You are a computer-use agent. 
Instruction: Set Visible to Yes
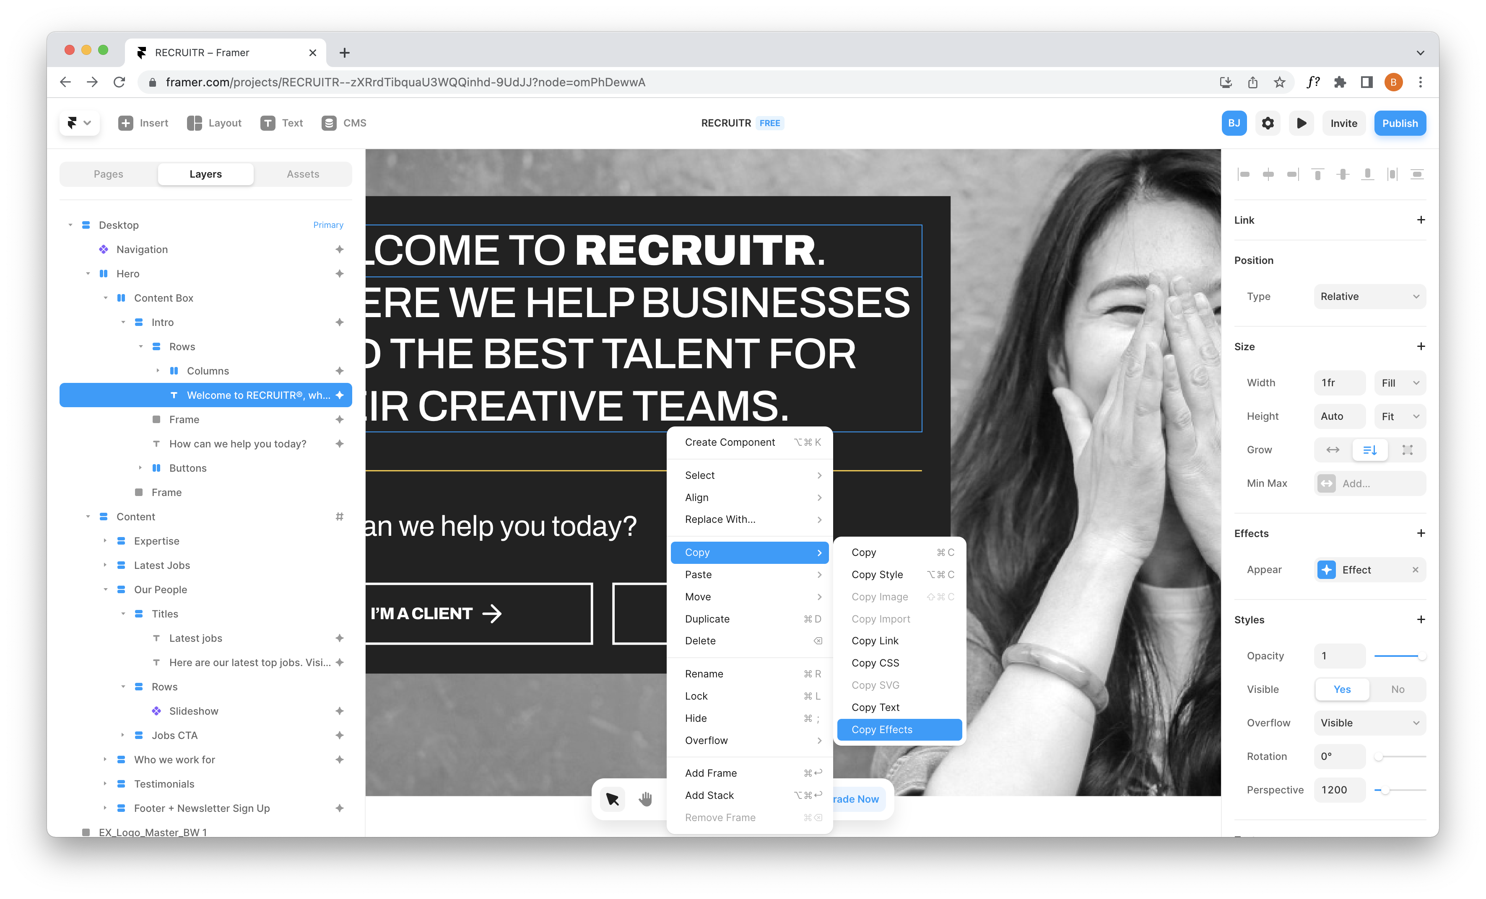(1342, 689)
